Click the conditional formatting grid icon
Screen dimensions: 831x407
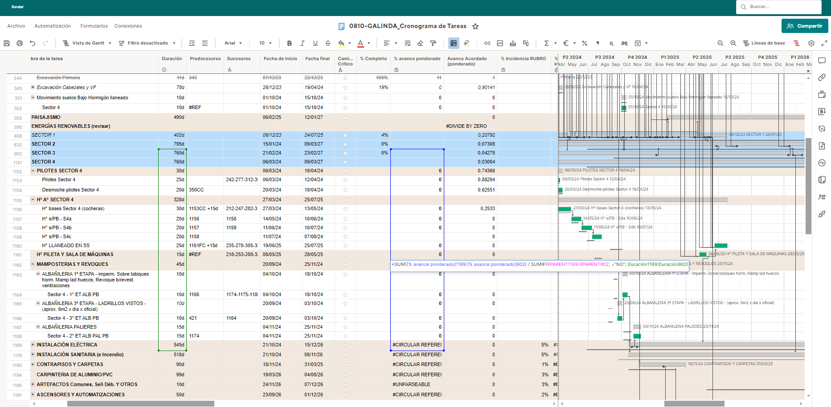pos(454,43)
